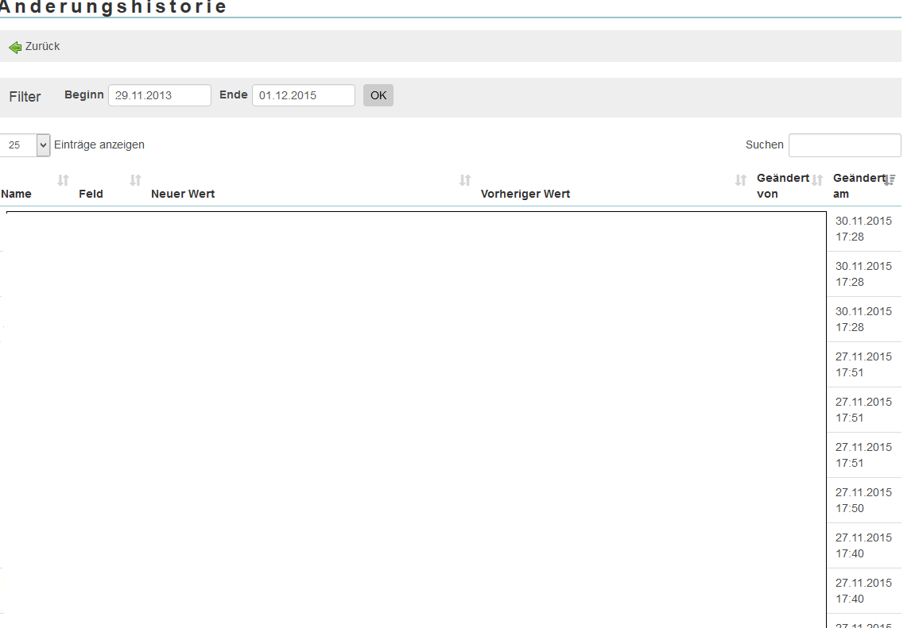Click the Feld column header

tap(91, 194)
